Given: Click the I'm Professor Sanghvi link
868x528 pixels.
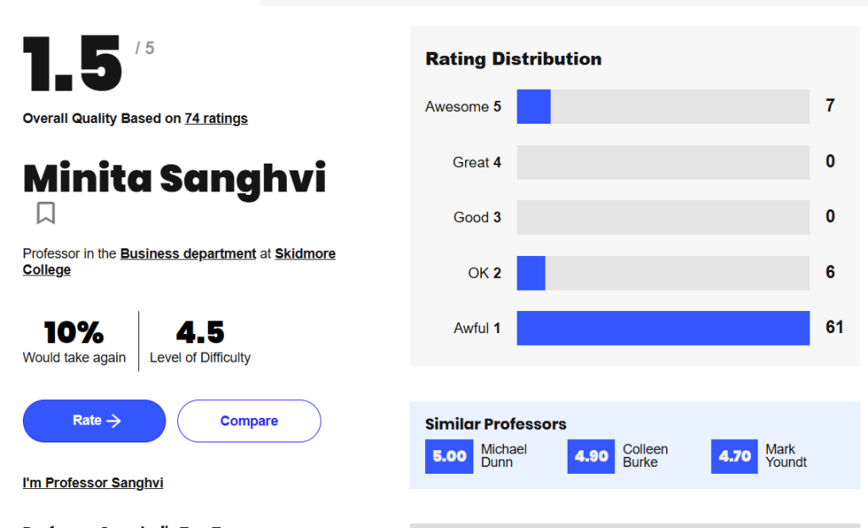Looking at the screenshot, I should click(92, 483).
